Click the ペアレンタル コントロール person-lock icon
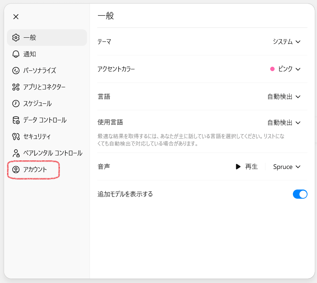 click(x=16, y=153)
